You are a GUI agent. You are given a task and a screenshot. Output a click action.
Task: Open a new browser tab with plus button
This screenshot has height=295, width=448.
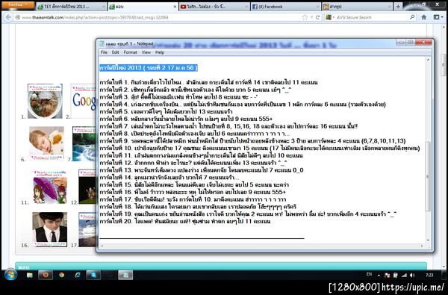pyautogui.click(x=398, y=7)
